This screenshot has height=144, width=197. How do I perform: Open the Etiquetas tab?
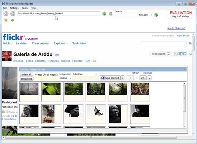click(40, 61)
